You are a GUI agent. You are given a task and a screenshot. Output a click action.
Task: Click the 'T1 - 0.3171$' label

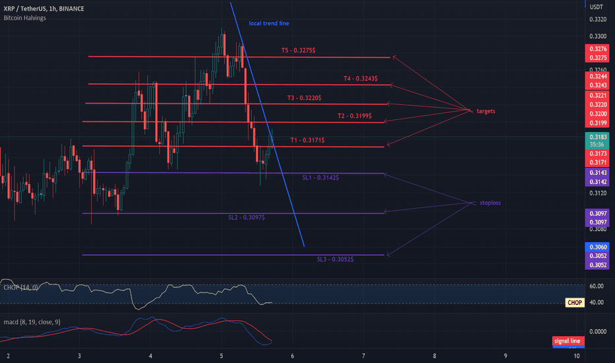(307, 140)
